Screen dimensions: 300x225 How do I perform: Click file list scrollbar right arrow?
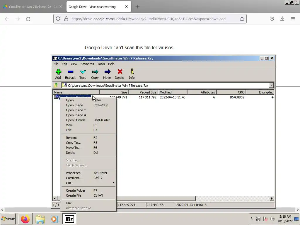272,199
